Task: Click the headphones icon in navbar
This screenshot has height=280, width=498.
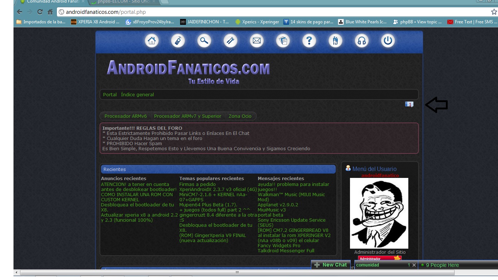Action: [x=362, y=41]
